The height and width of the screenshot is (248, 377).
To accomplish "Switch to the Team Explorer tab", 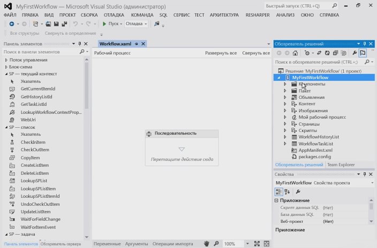I will (341, 165).
